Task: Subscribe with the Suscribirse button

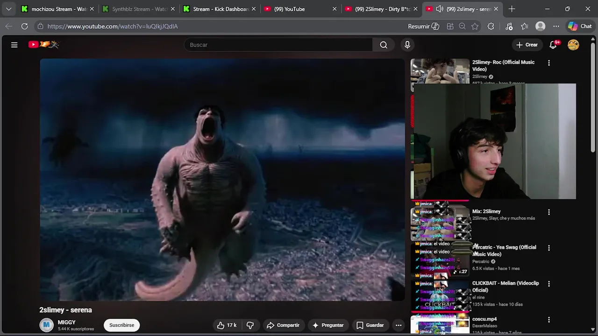Action: pyautogui.click(x=121, y=325)
